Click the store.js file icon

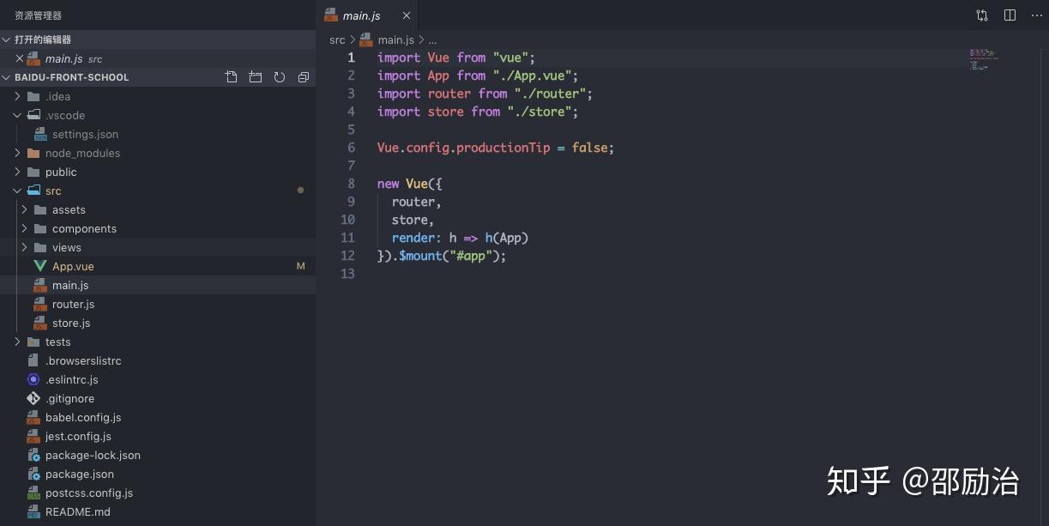39,323
